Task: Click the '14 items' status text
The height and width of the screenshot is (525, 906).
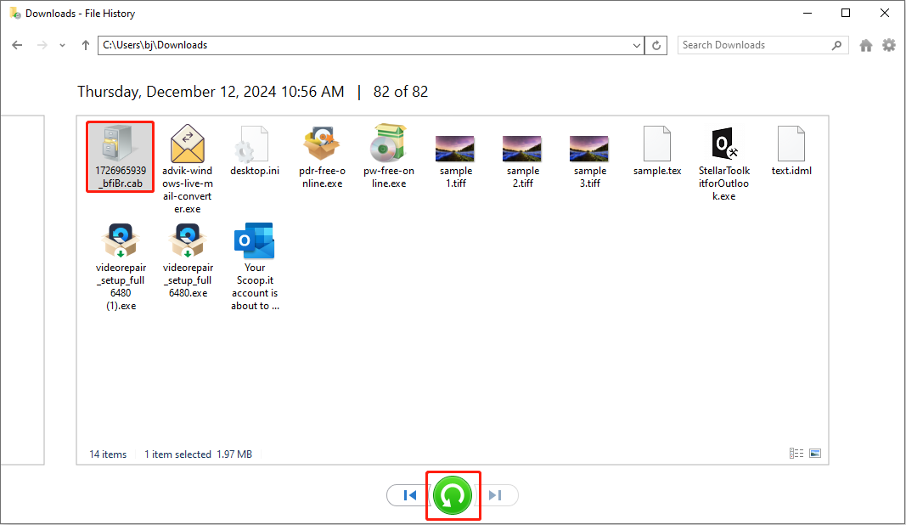Action: (108, 454)
